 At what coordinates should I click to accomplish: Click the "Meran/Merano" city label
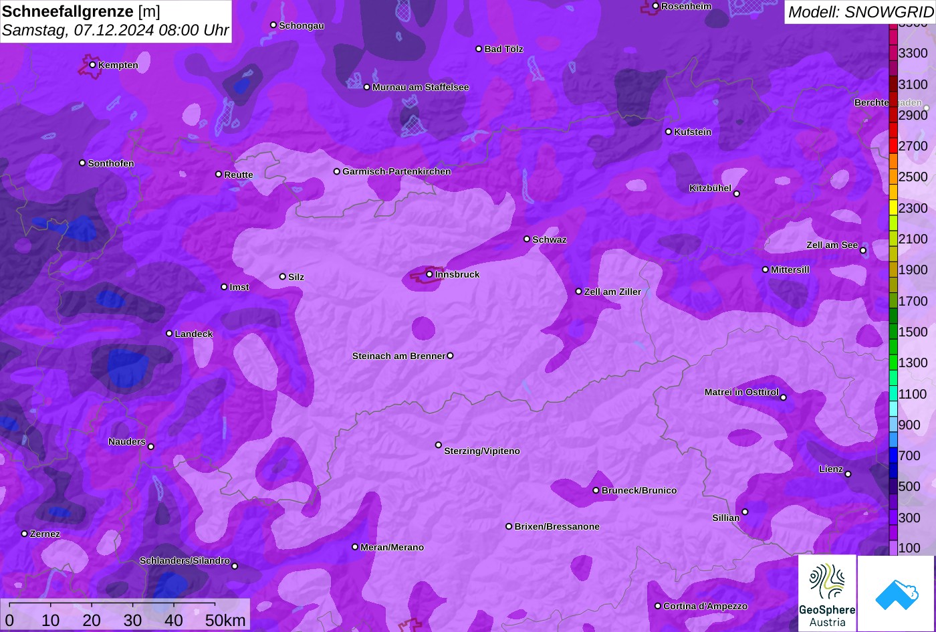click(x=392, y=547)
